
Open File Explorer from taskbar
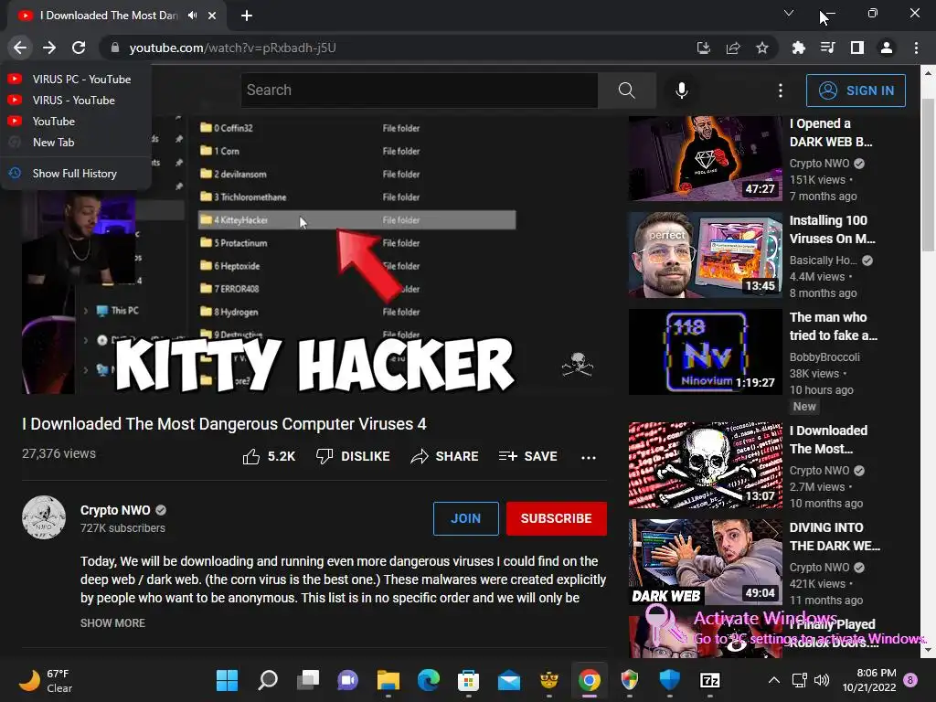click(x=388, y=680)
